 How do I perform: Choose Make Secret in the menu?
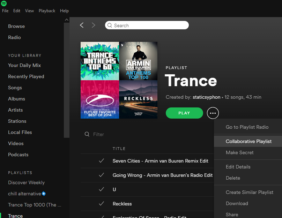click(x=239, y=152)
